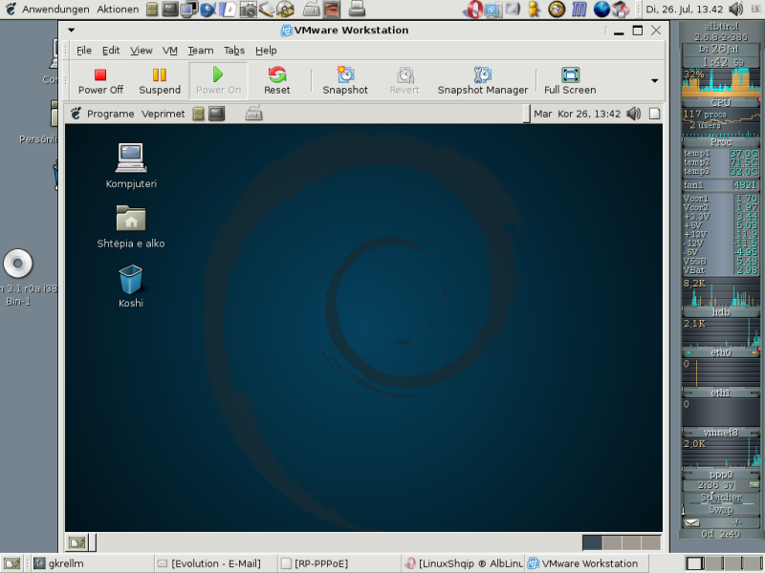This screenshot has width=765, height=573.
Task: Click gkrellm mail envelope icon
Action: pos(691,522)
